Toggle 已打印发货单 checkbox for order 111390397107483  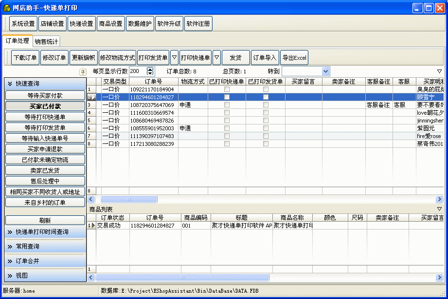(266, 136)
